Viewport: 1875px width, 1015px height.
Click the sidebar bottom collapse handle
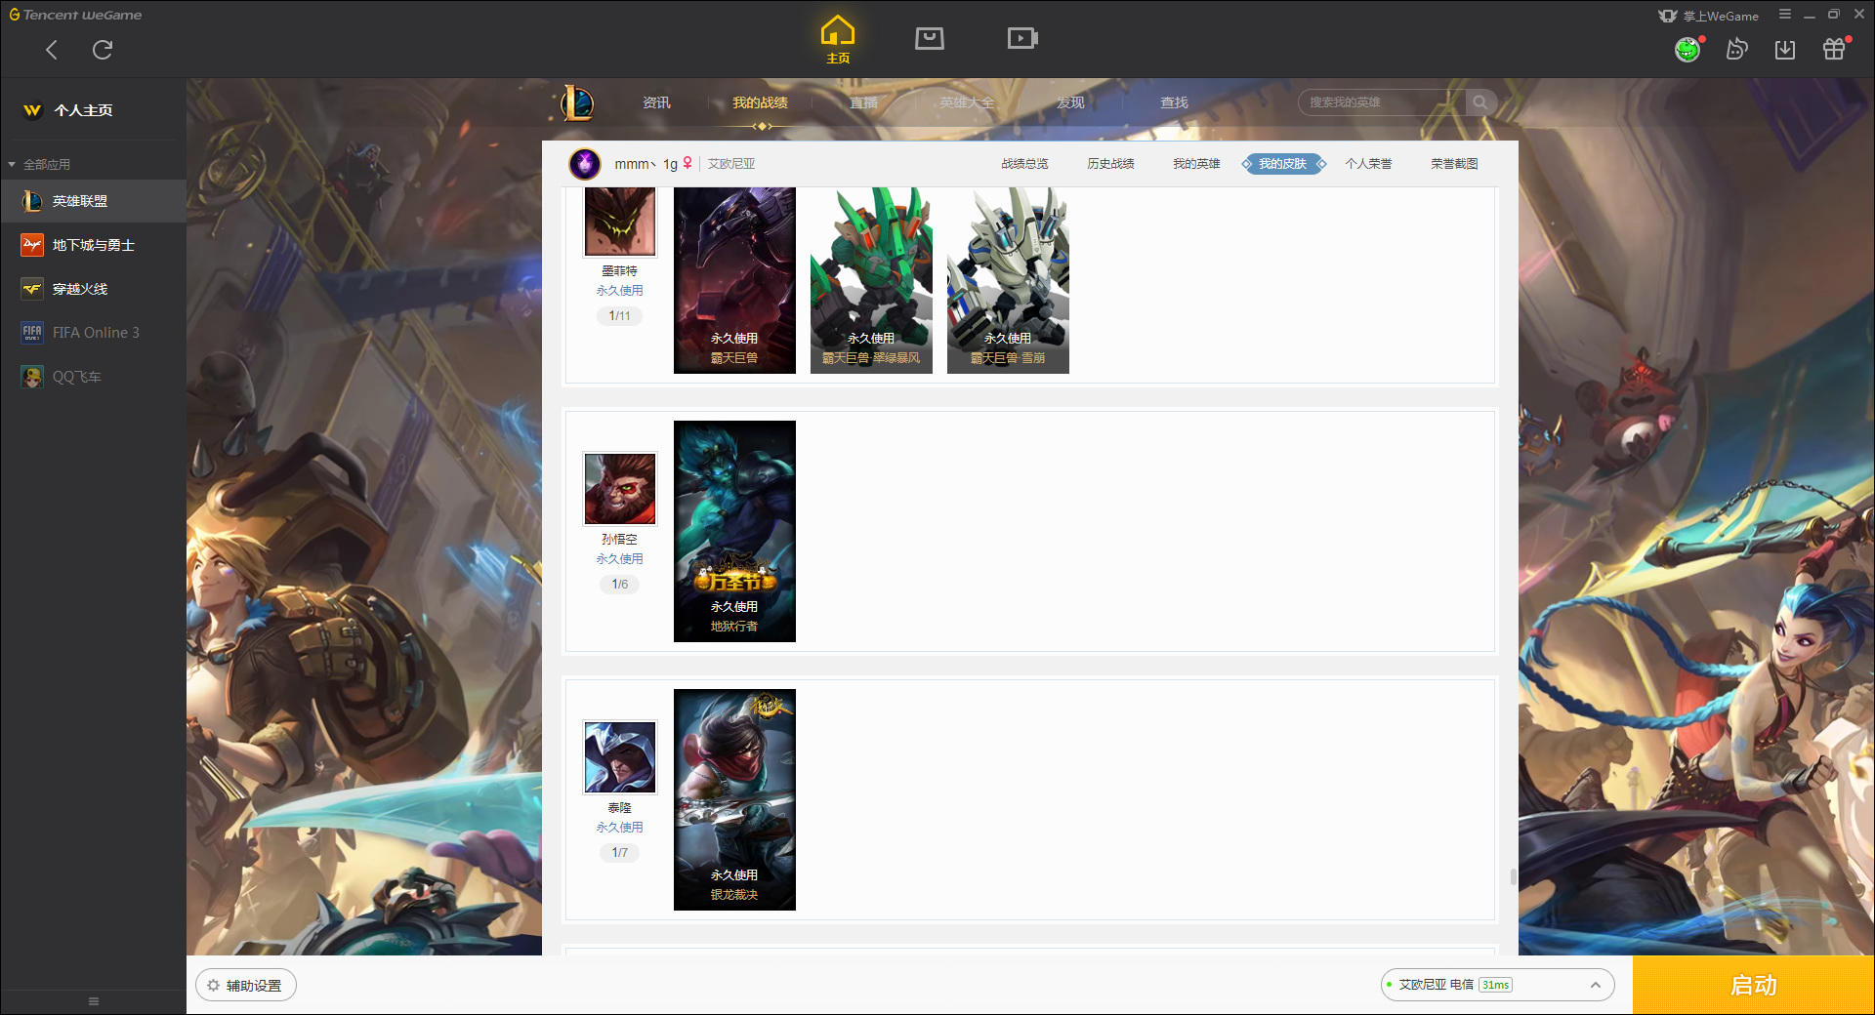tap(94, 1001)
